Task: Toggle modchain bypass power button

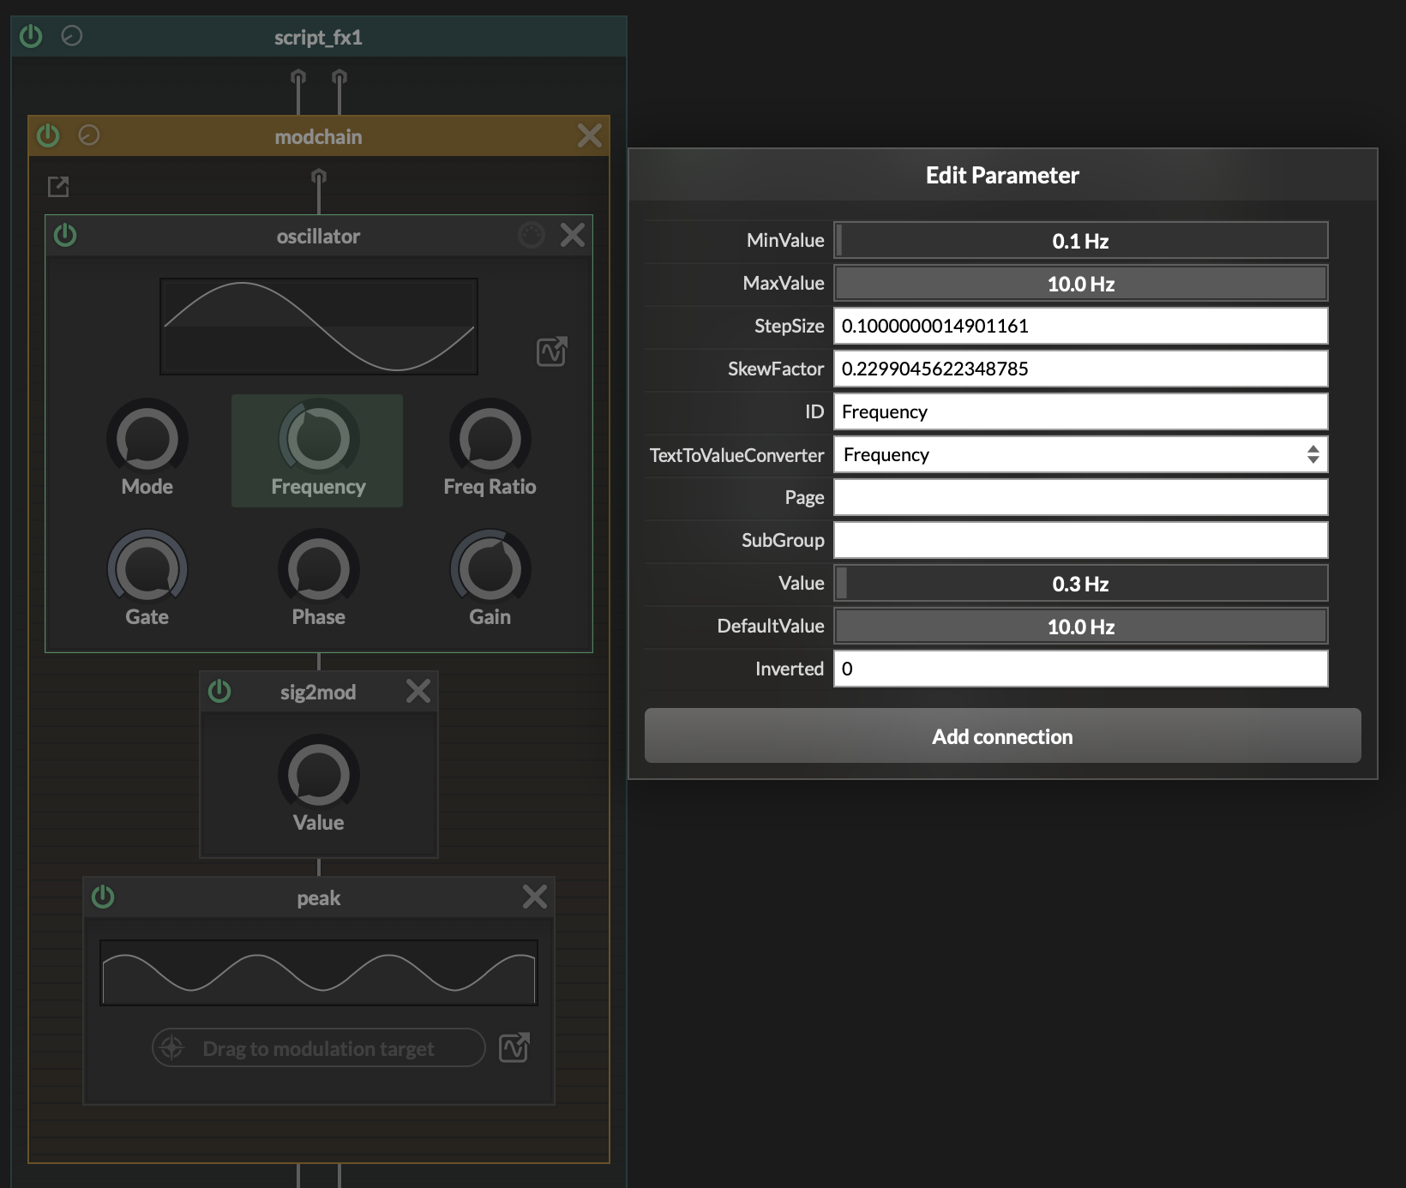Action: point(48,135)
